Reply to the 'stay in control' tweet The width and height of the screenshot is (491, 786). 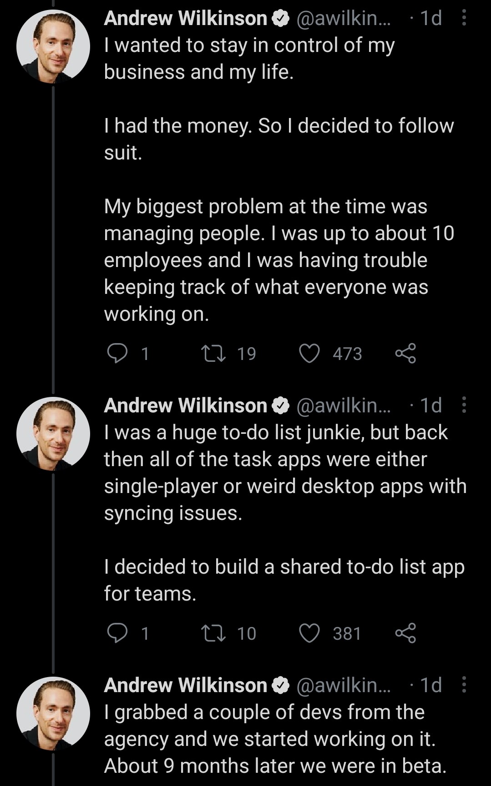pos(117,354)
